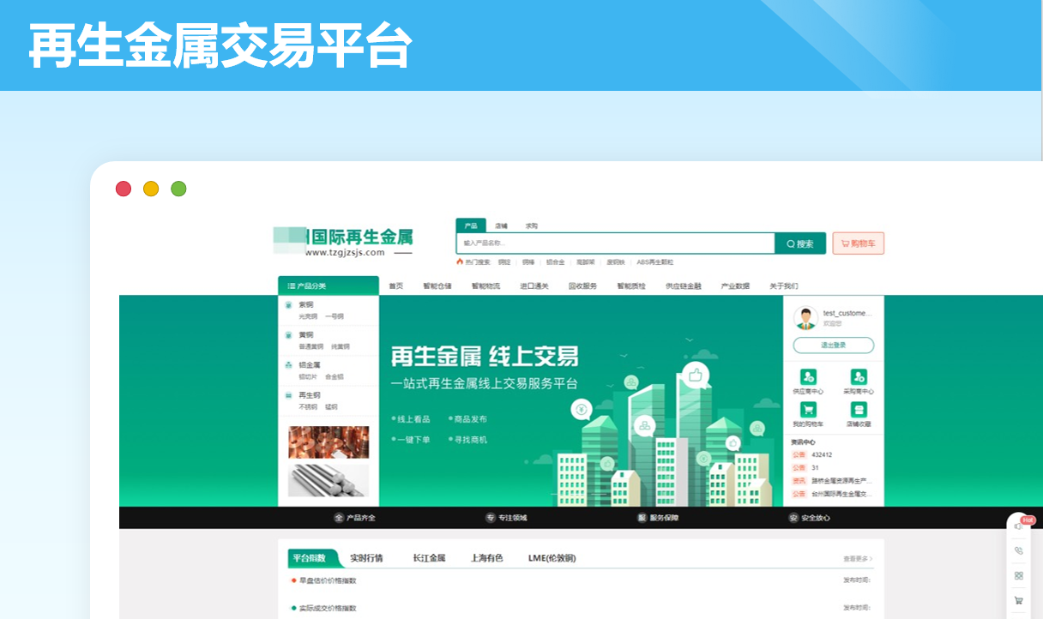Viewport: 1043px width, 619px height.
Task: Open the 供应商中心 supplier center icon
Action: point(808,376)
